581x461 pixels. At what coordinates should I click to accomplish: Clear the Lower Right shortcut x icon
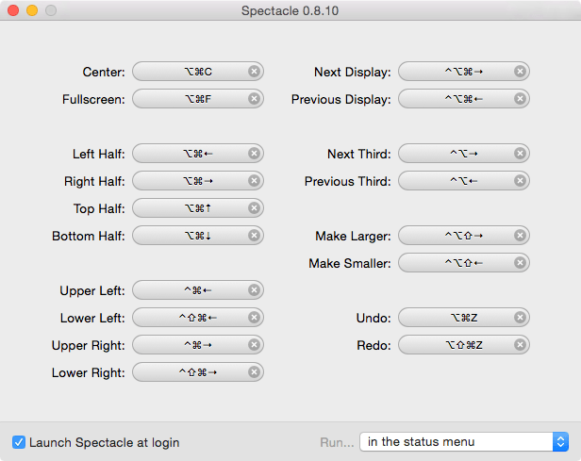pos(254,372)
